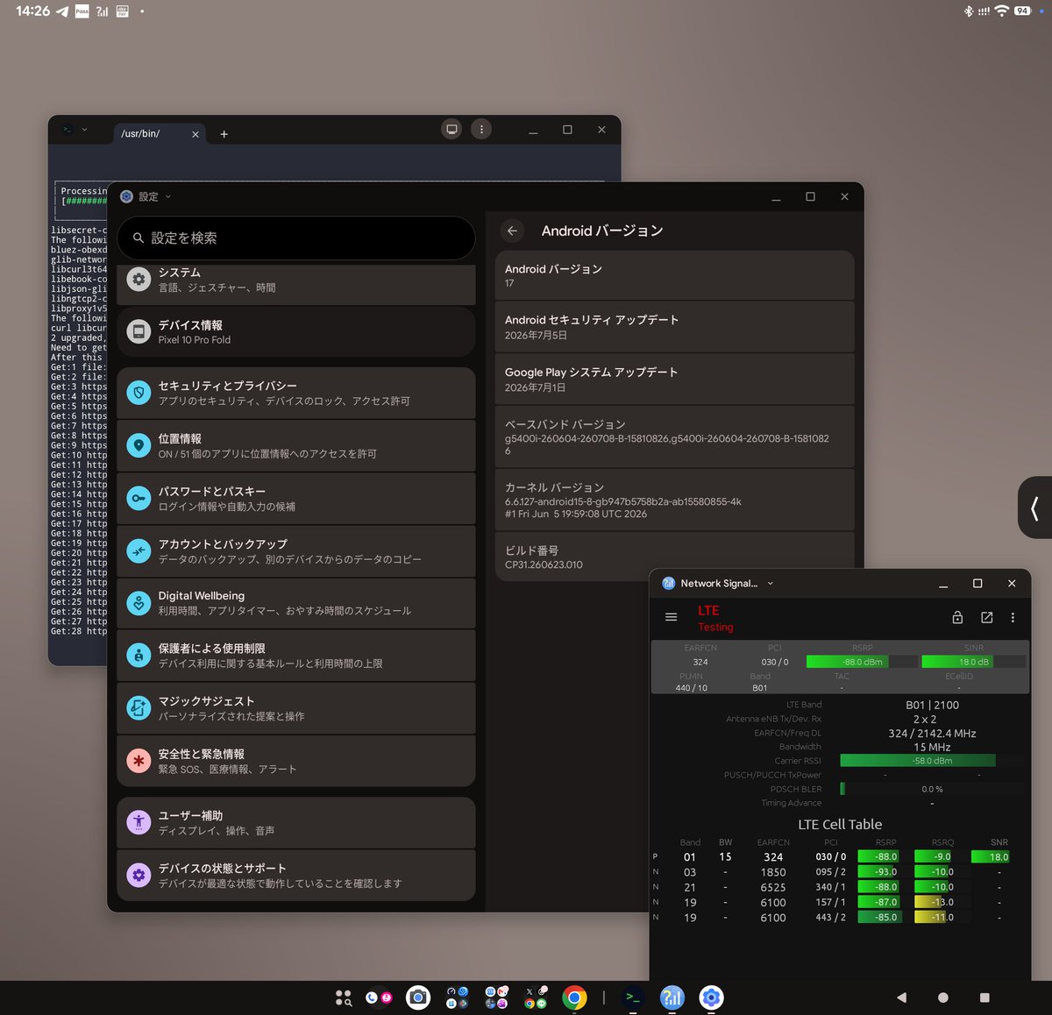Open the side panel handle arrow
The height and width of the screenshot is (1015, 1052).
click(x=1035, y=507)
